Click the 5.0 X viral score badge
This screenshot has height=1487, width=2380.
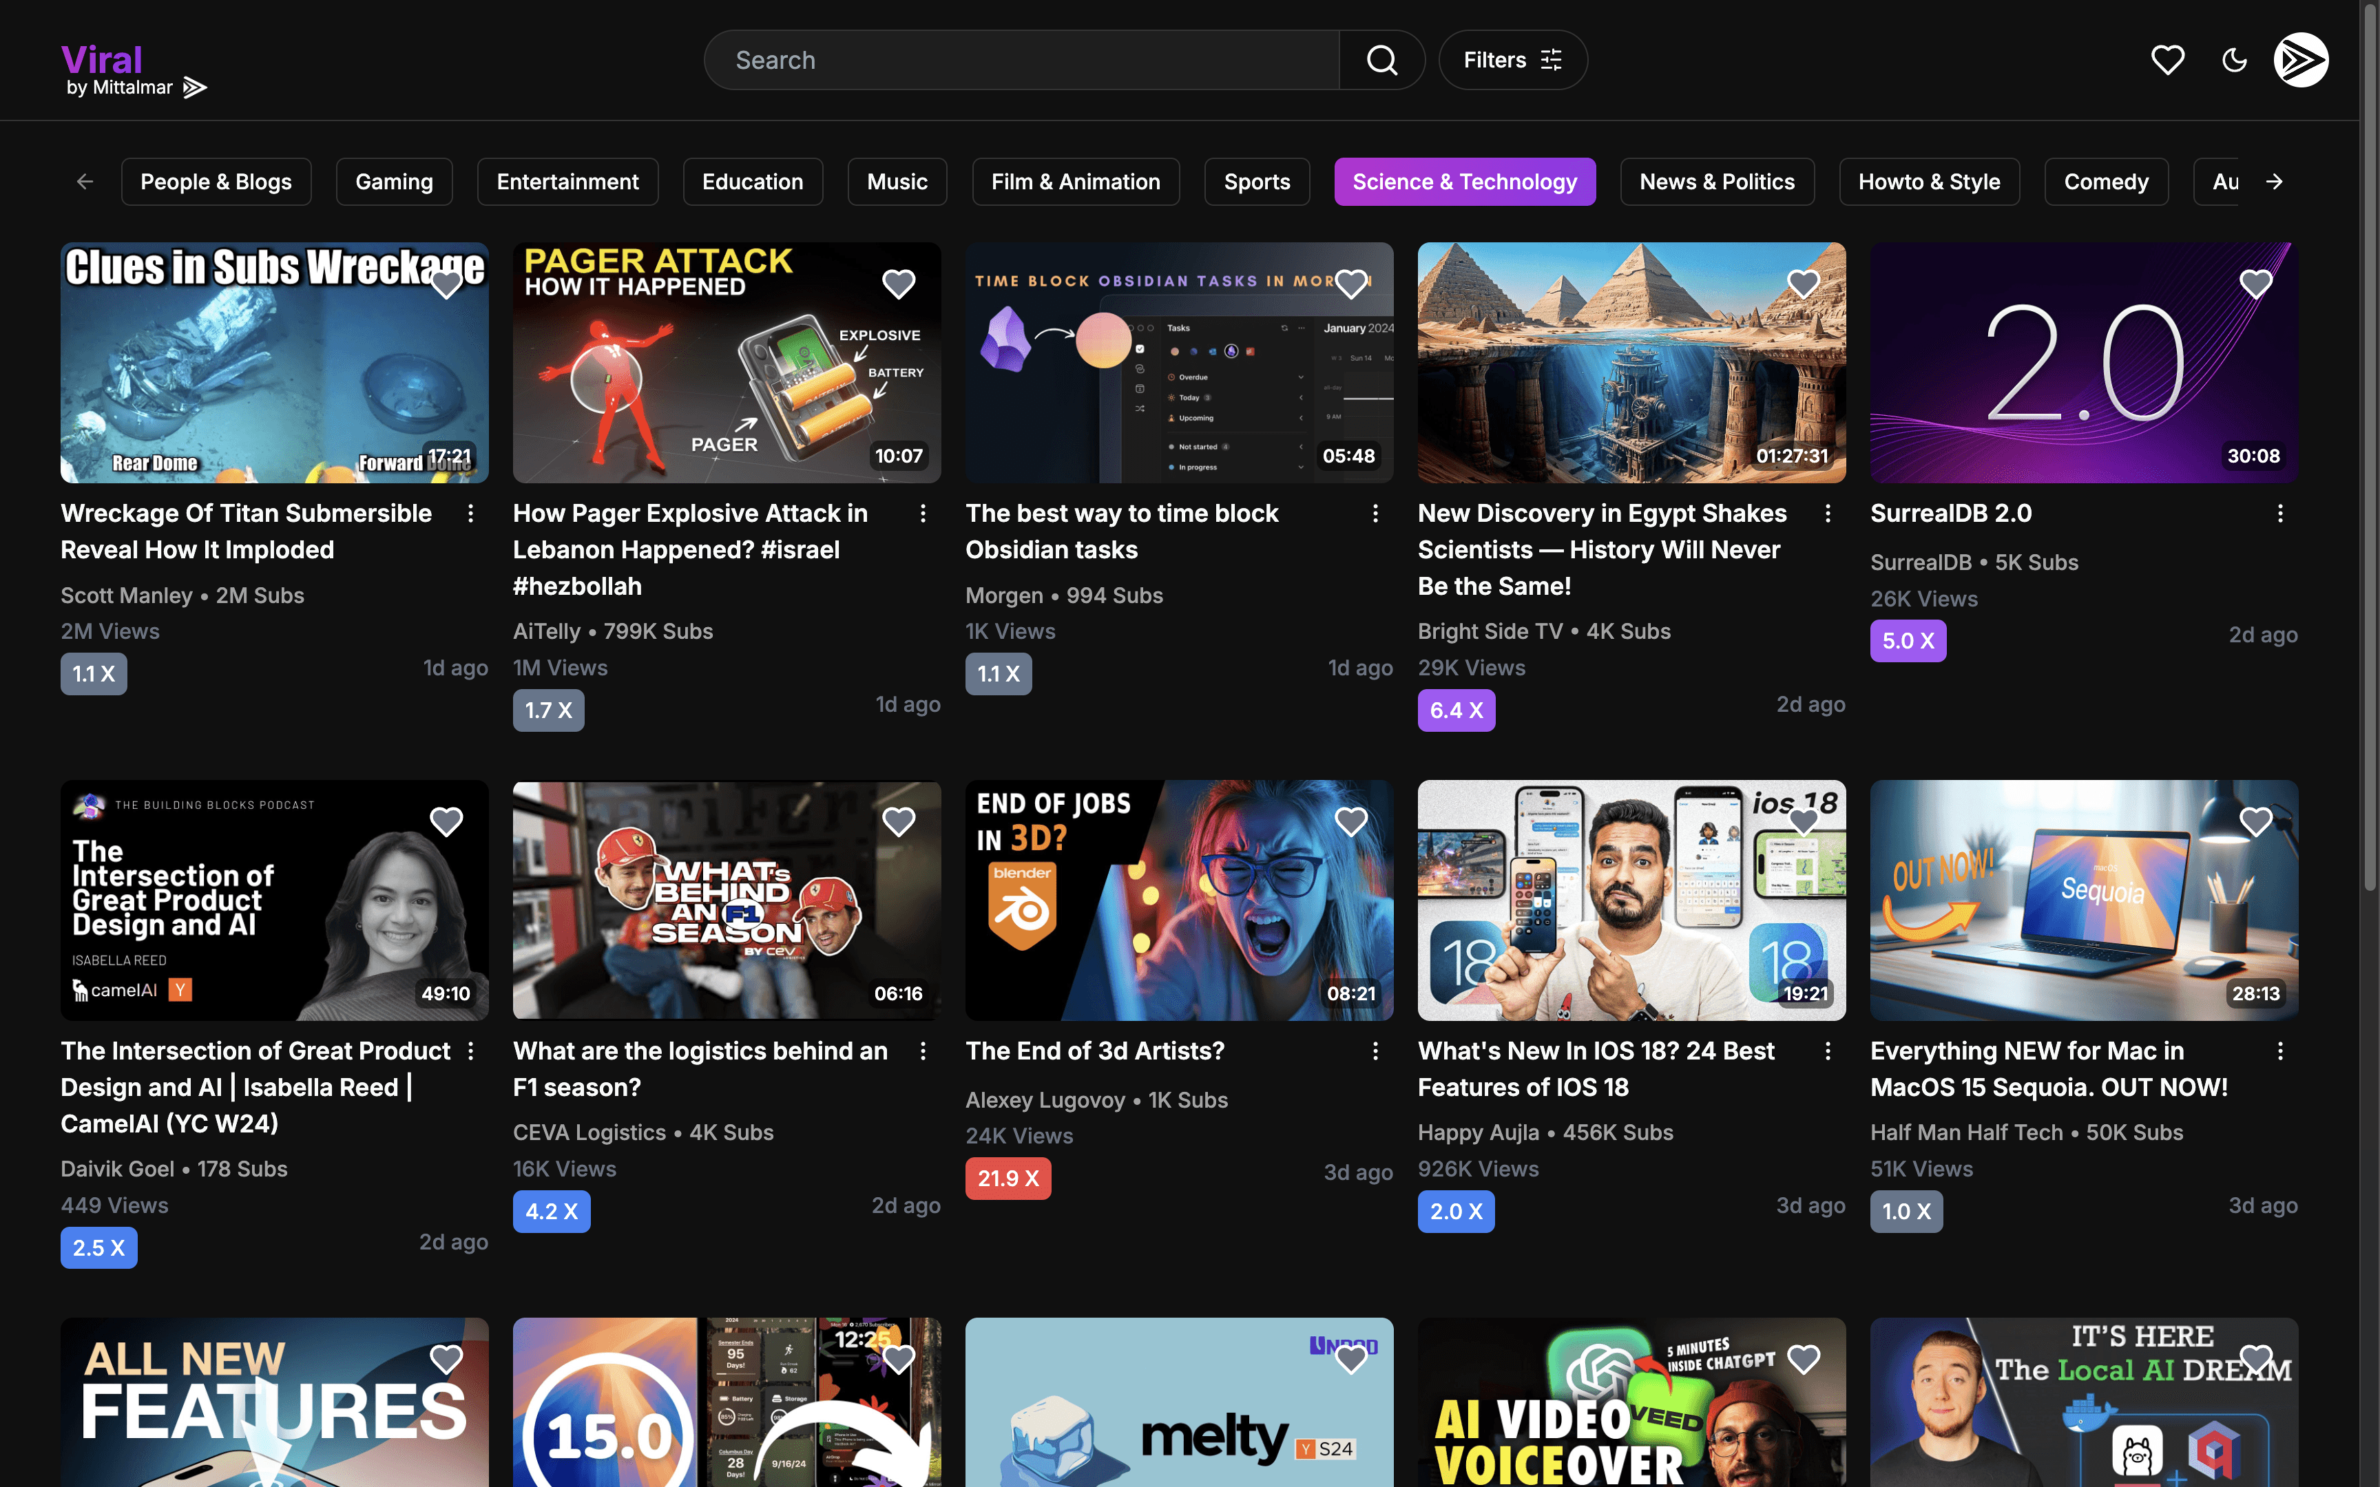coord(1908,641)
